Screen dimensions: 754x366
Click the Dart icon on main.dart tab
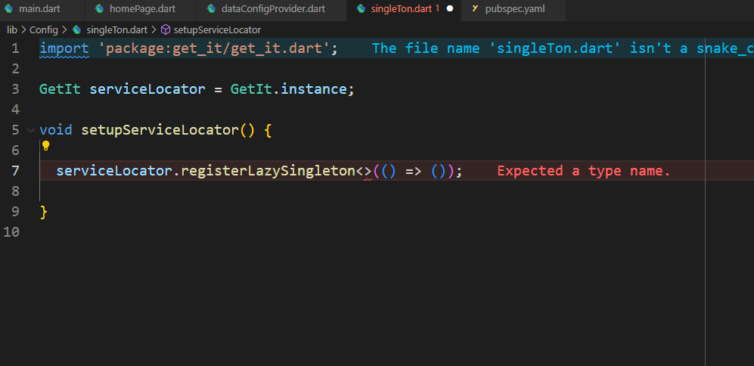tap(8, 8)
